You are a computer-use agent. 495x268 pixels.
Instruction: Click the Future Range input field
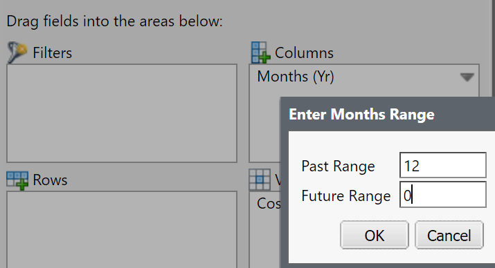pos(443,195)
